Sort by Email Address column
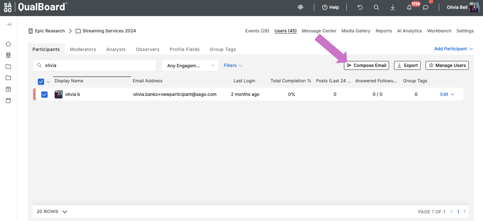 tap(148, 81)
